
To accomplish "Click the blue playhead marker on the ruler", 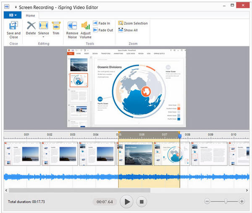I will (x=180, y=136).
